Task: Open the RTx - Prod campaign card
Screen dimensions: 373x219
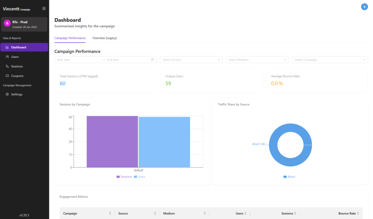Action: [x=24, y=24]
